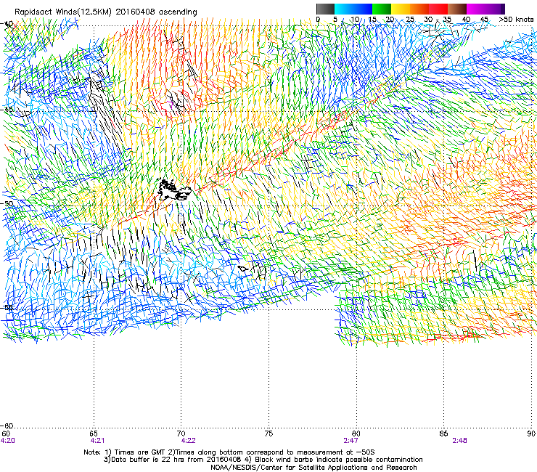Image resolution: width=537 pixels, height=472 pixels.
Task: Select the 'Rapidscat Winds(12.5KM) 20160408 ascending' title
Action: pos(106,12)
